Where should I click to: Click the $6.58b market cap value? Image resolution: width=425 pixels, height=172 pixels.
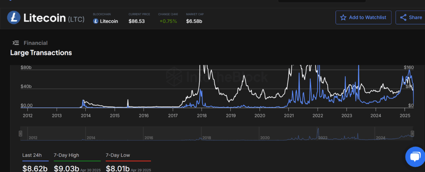click(194, 21)
